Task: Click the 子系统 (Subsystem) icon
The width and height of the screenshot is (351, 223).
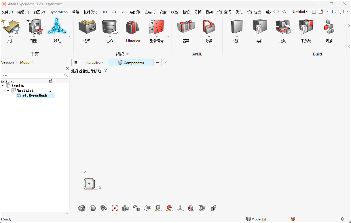Action: tap(306, 27)
